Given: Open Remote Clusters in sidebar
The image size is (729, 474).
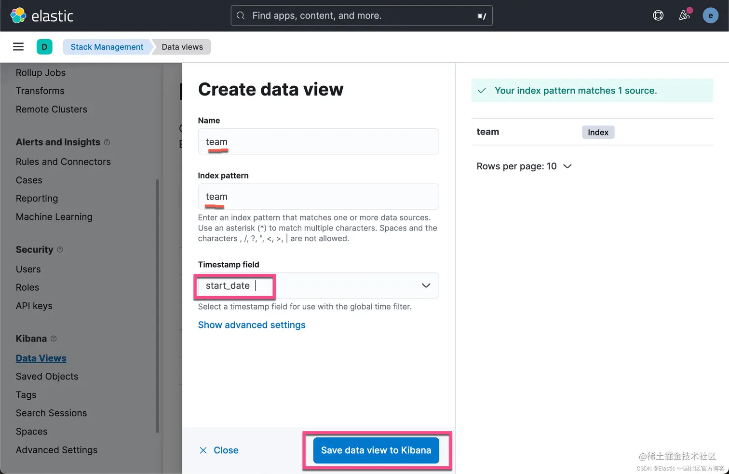Looking at the screenshot, I should click(x=52, y=109).
